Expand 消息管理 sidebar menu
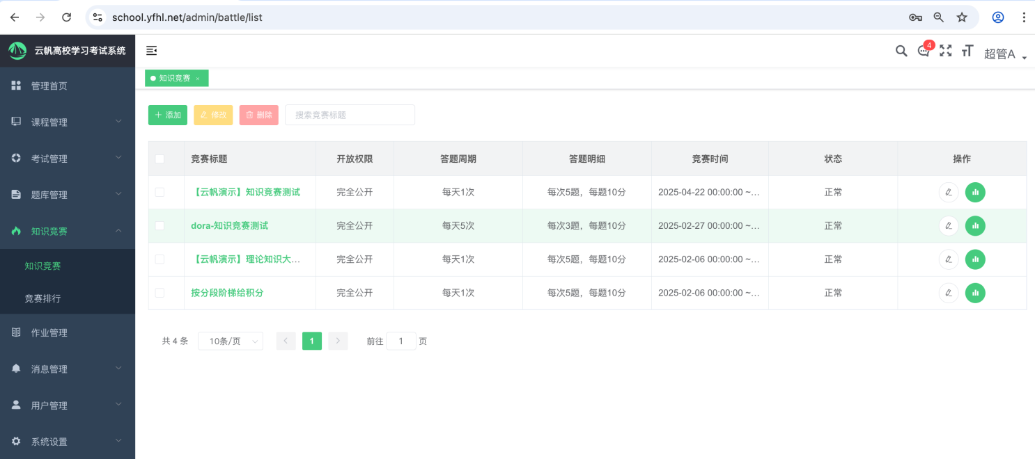 (x=68, y=369)
